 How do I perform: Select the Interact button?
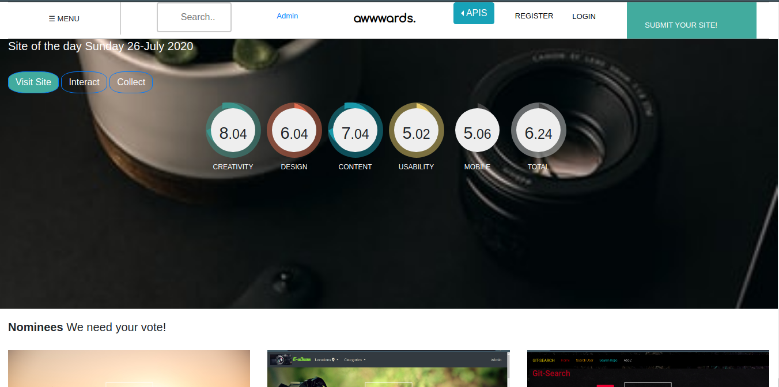84,82
